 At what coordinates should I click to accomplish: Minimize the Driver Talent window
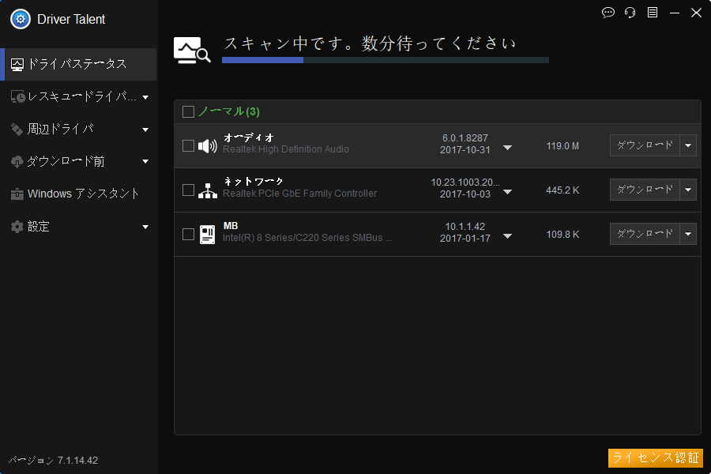[675, 13]
